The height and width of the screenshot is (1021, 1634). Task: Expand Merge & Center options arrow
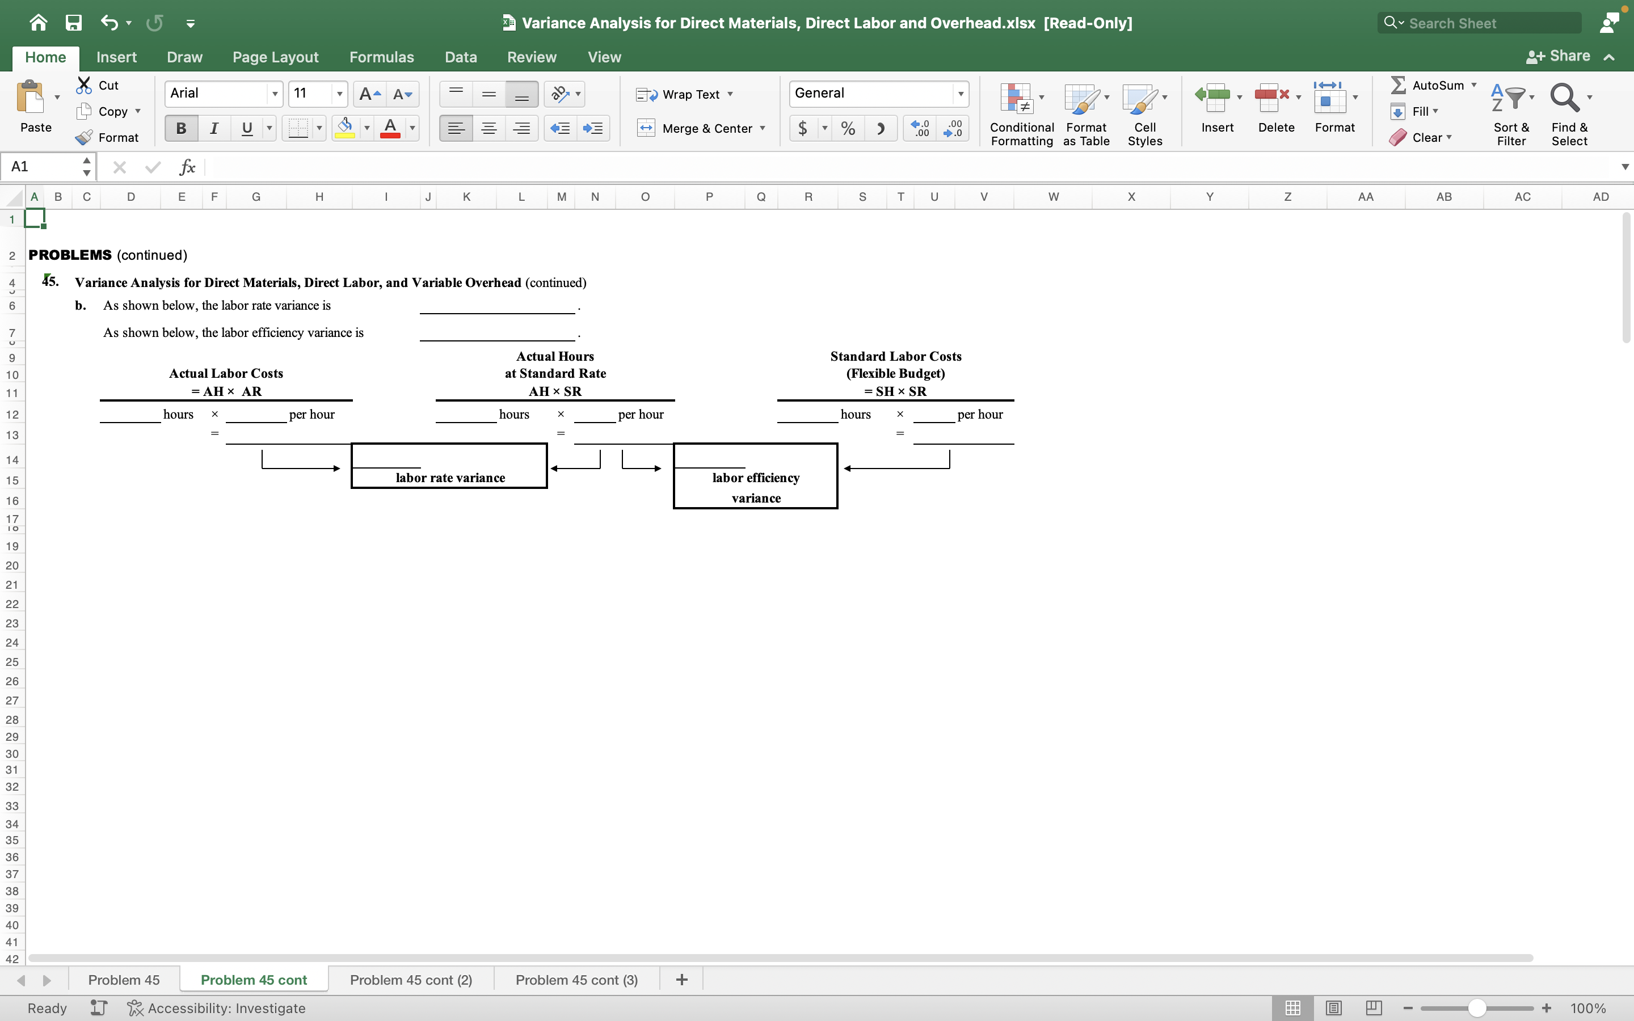click(763, 128)
